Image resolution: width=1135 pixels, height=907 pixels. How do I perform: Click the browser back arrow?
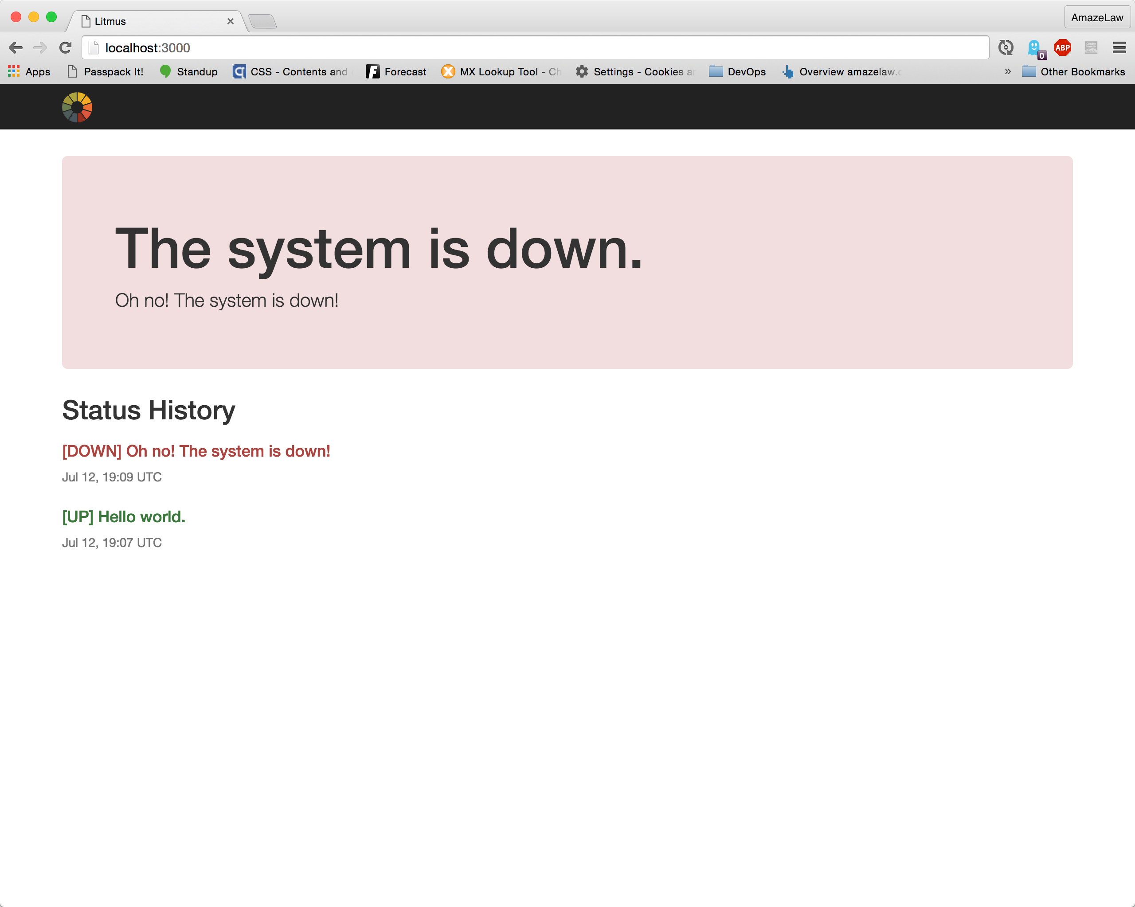pyautogui.click(x=15, y=48)
